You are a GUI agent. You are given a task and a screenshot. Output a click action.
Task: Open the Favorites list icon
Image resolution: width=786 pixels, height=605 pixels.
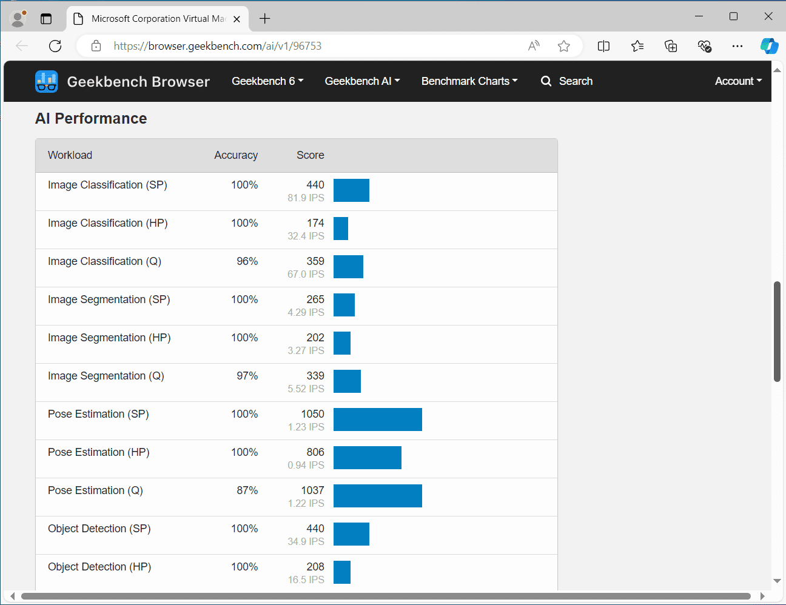point(637,46)
